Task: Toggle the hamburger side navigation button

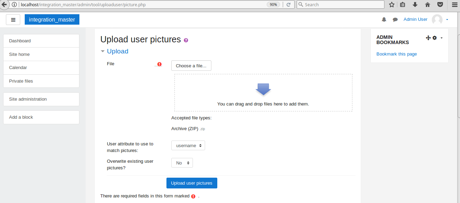Action: pos(13,20)
